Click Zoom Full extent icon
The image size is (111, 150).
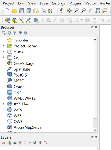tap(98, 11)
